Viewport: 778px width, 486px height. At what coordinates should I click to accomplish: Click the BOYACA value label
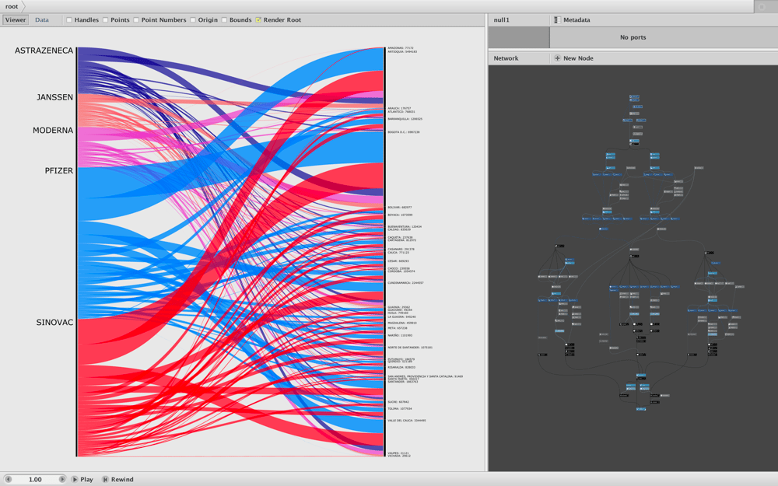coord(400,215)
